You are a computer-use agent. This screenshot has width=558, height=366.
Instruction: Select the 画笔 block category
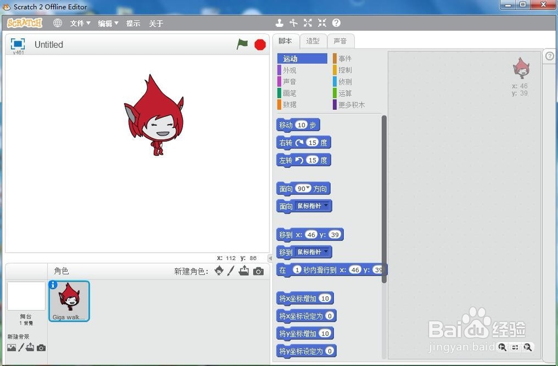[x=302, y=93]
